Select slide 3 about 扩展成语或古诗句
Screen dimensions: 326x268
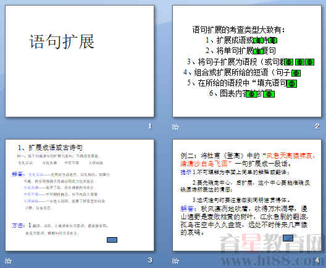tap(80, 195)
